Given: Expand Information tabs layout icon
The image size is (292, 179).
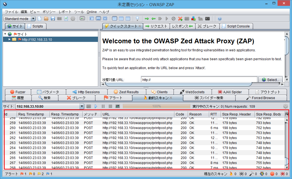Looking at the screenshot, I should pyautogui.click(x=98, y=19).
